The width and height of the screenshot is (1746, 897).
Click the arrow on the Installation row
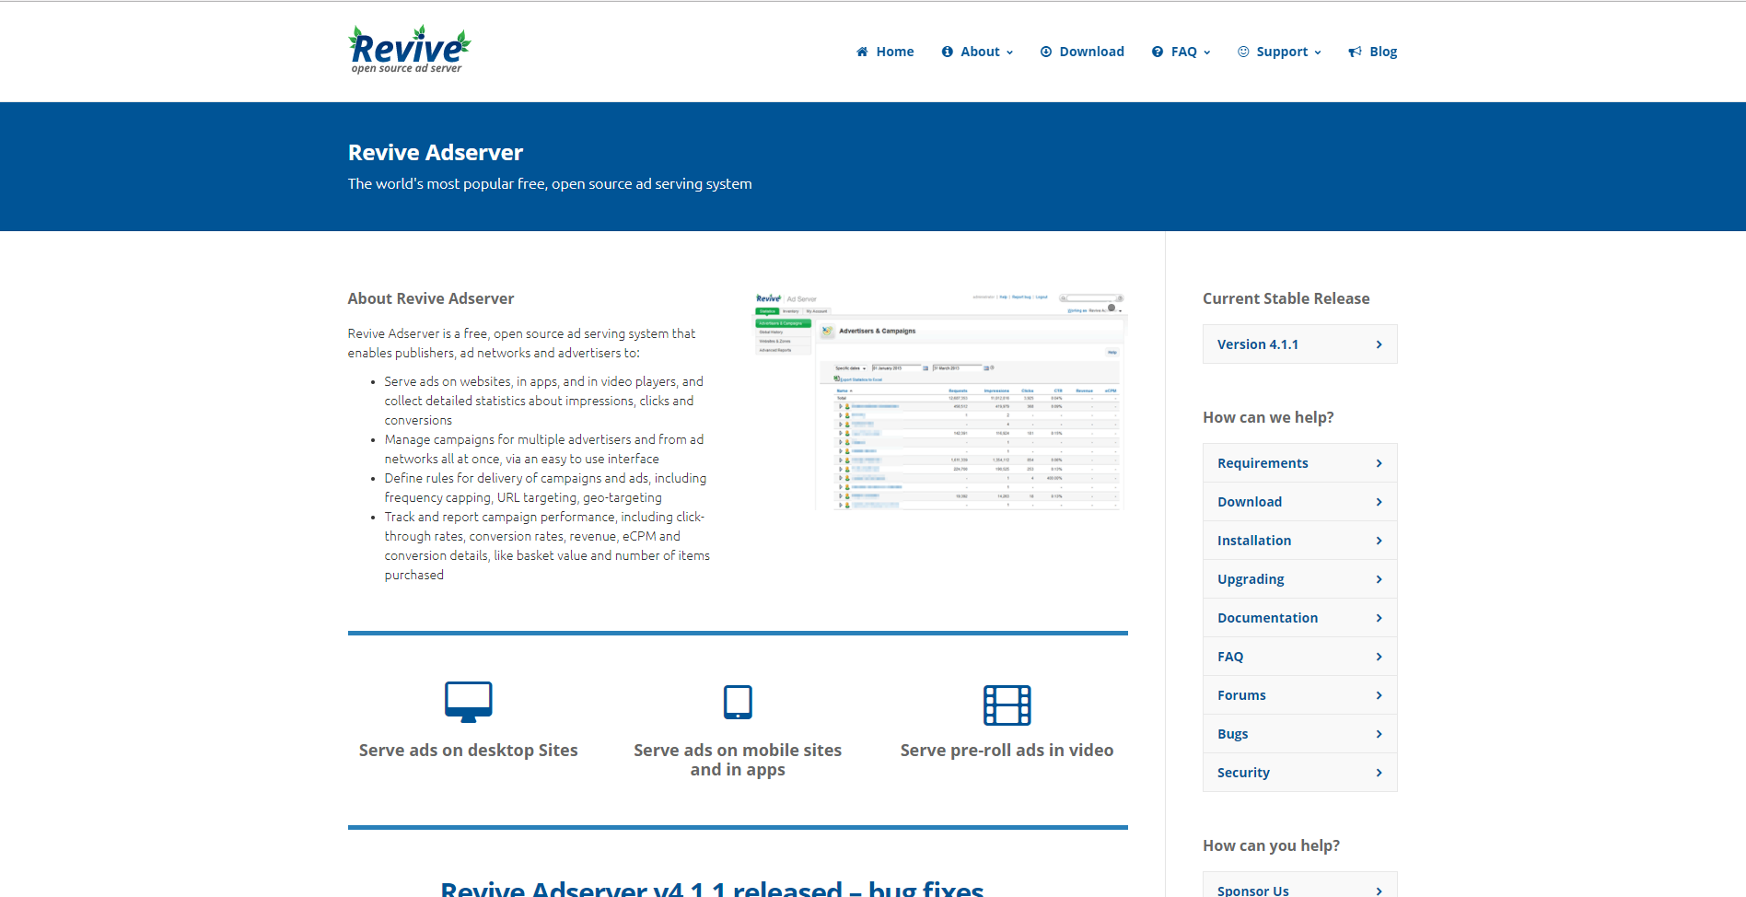pyautogui.click(x=1379, y=541)
